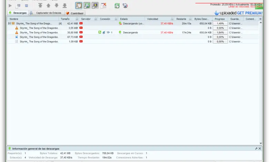Click the uploaded GET PREMIUM banner

coord(238,13)
